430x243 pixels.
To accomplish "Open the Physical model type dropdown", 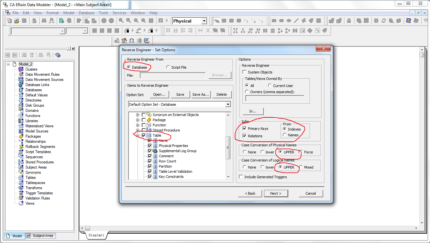I will (204, 21).
